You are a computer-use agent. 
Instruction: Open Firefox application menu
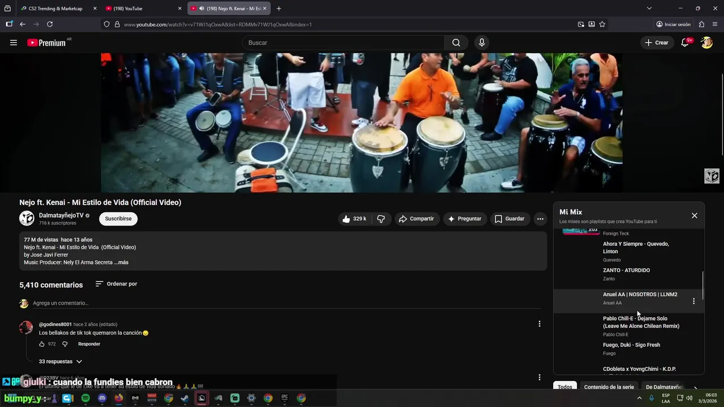point(715,24)
